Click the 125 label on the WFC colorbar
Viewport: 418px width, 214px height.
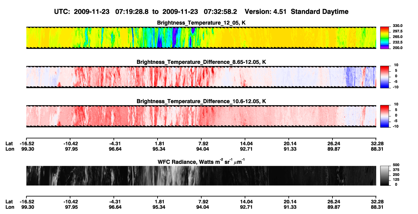(396, 180)
